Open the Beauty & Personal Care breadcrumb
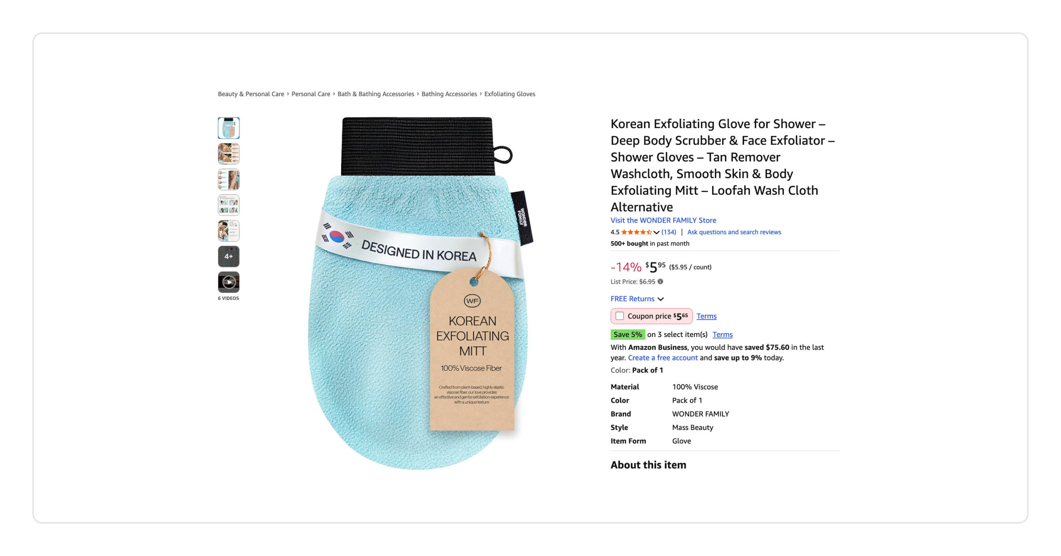The height and width of the screenshot is (556, 1061). coord(251,94)
